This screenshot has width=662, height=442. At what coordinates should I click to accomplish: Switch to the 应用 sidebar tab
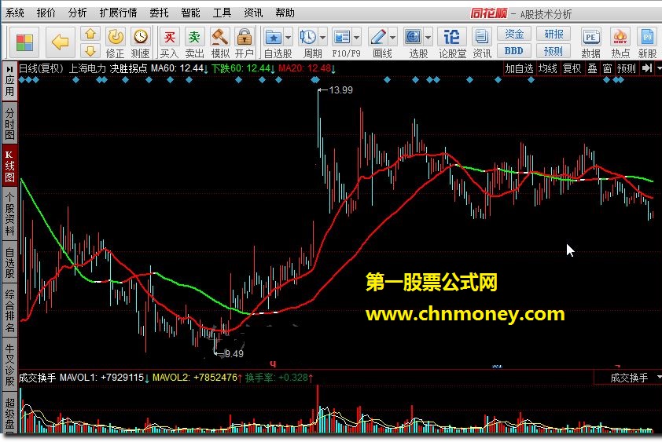tap(9, 81)
